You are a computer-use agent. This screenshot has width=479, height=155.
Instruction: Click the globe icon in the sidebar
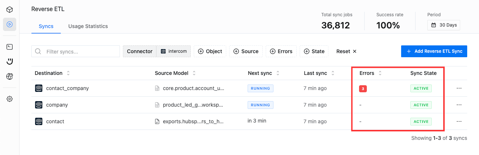[x=10, y=76]
